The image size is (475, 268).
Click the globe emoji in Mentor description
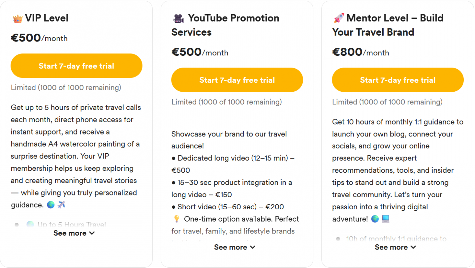[x=375, y=219]
